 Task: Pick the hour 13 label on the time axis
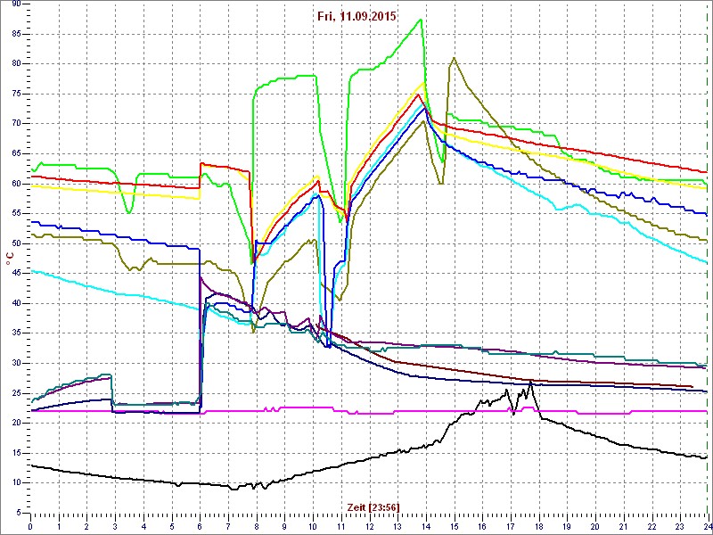coord(397,524)
